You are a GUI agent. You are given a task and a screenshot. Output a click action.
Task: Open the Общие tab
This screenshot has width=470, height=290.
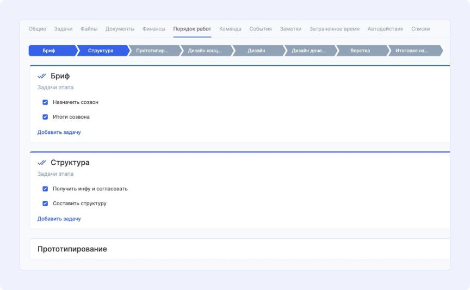(37, 29)
